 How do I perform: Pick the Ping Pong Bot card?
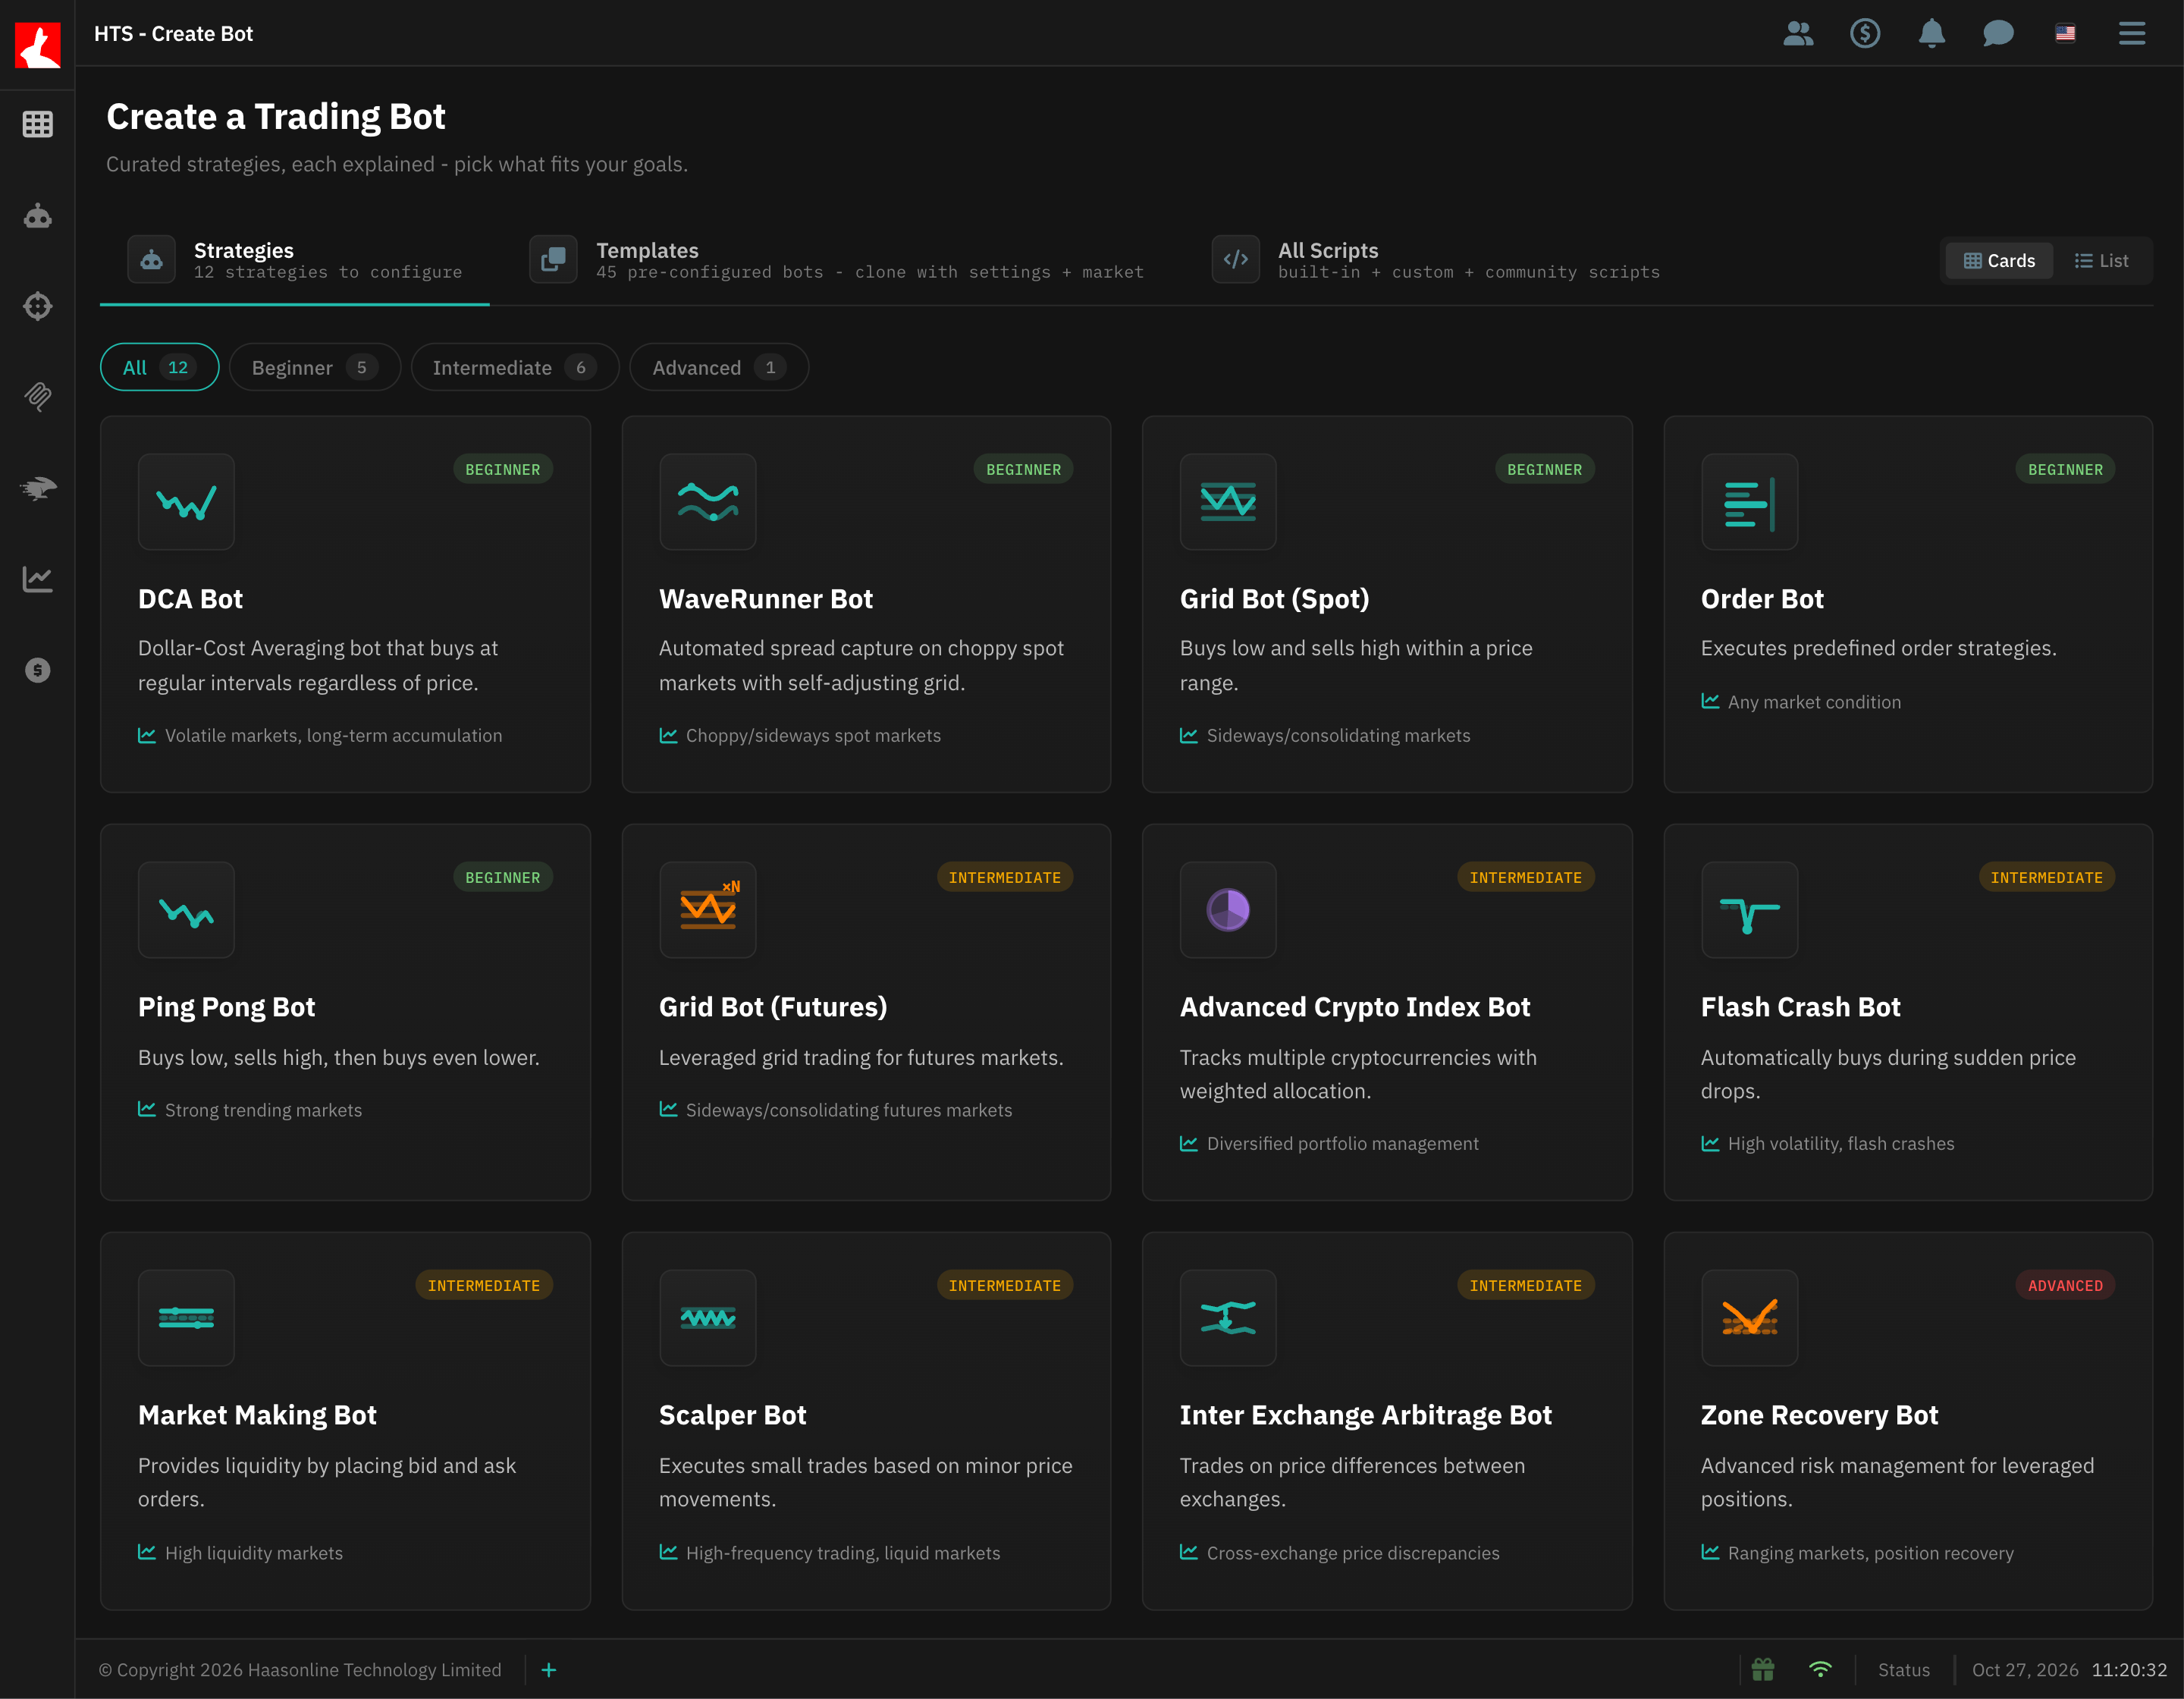click(345, 1012)
